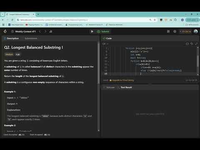Open the browser extensions puzzle icon
The width and height of the screenshot is (200, 150).
175,20
